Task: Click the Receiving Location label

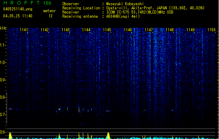Action: pyautogui.click(x=81, y=8)
